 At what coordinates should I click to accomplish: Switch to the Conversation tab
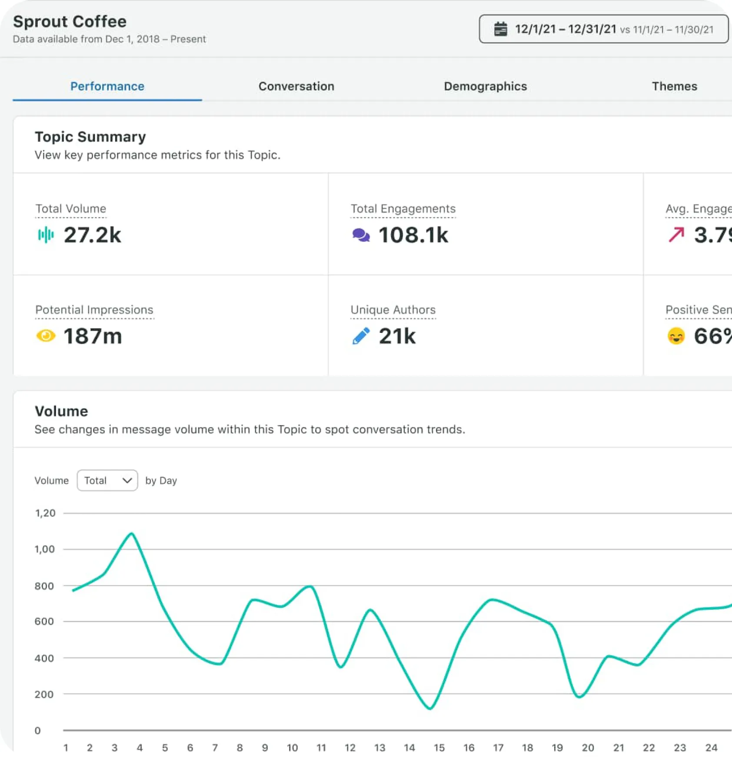[x=296, y=86]
